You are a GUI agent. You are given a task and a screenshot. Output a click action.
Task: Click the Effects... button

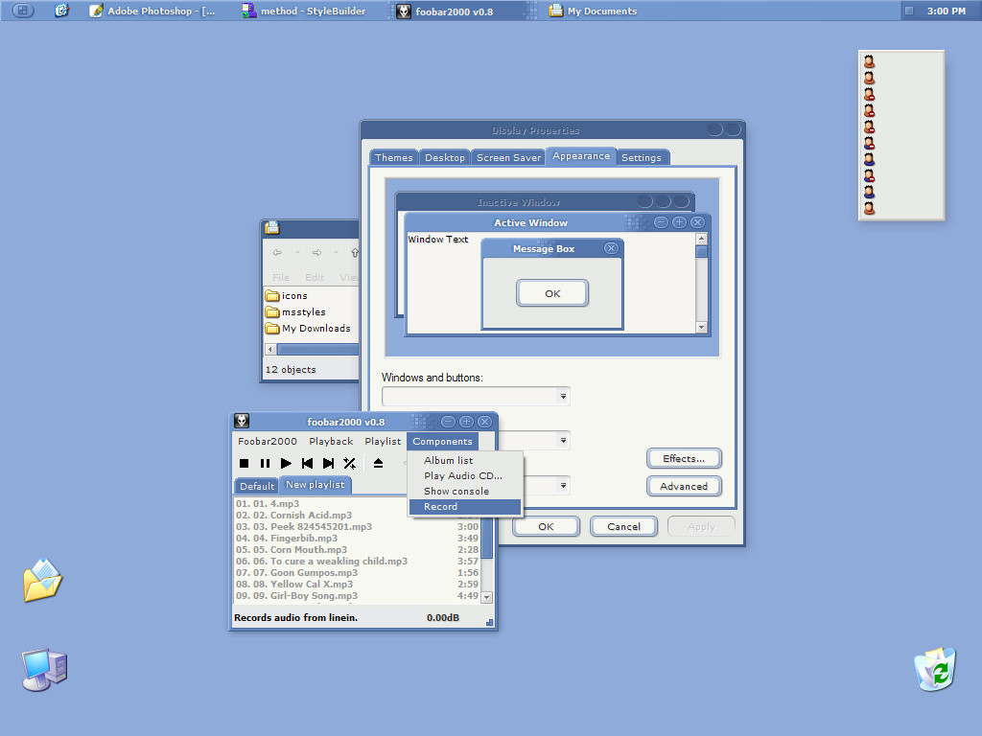click(x=684, y=459)
